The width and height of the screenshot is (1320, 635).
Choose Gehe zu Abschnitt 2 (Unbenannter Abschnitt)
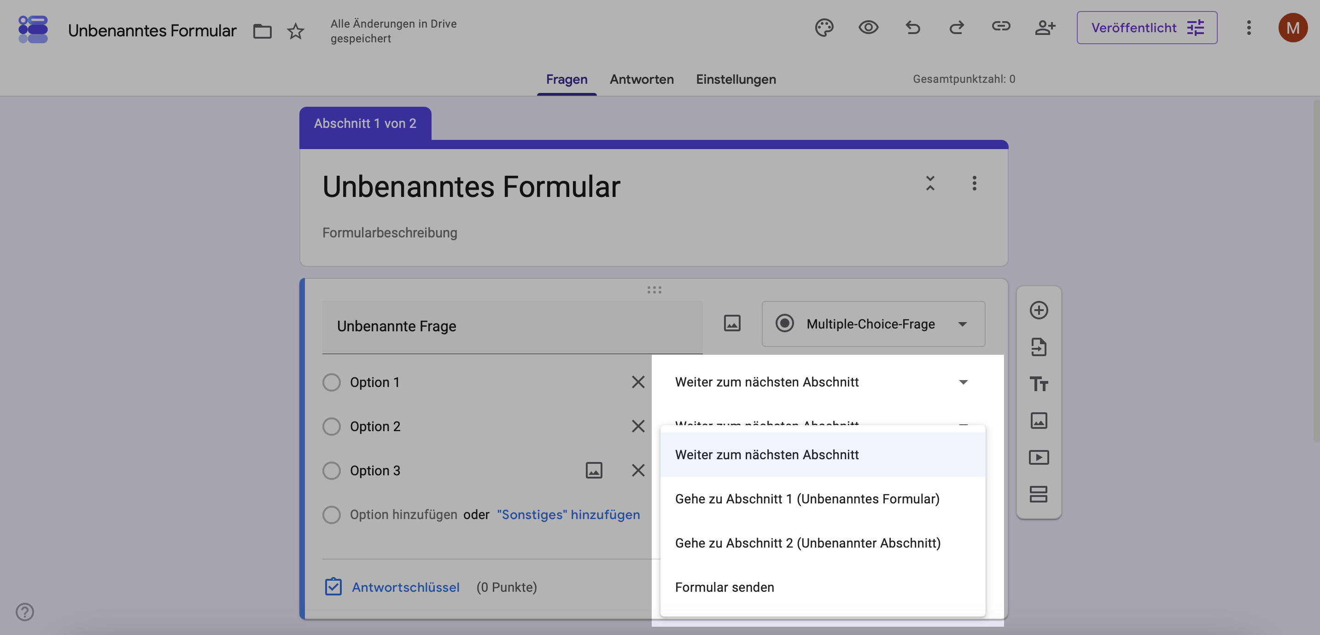(x=823, y=543)
